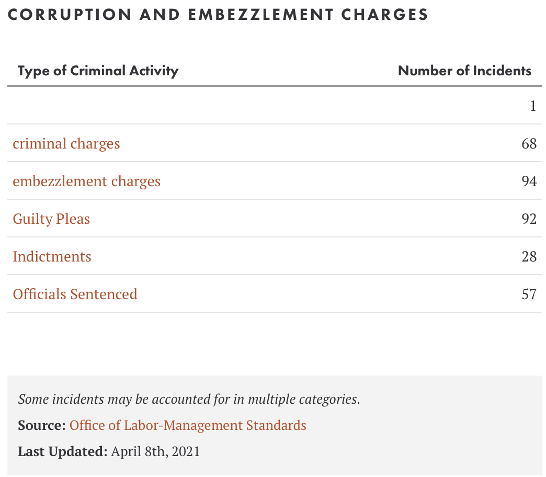Screen dimensions: 546x477
Task: Click the multiple categories disclaimer note
Action: click(189, 400)
